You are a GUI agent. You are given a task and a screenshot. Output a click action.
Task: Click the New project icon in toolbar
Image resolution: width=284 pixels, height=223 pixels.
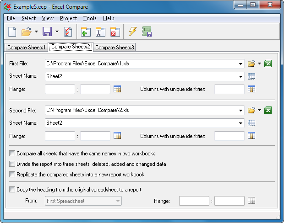pyautogui.click(x=12, y=32)
